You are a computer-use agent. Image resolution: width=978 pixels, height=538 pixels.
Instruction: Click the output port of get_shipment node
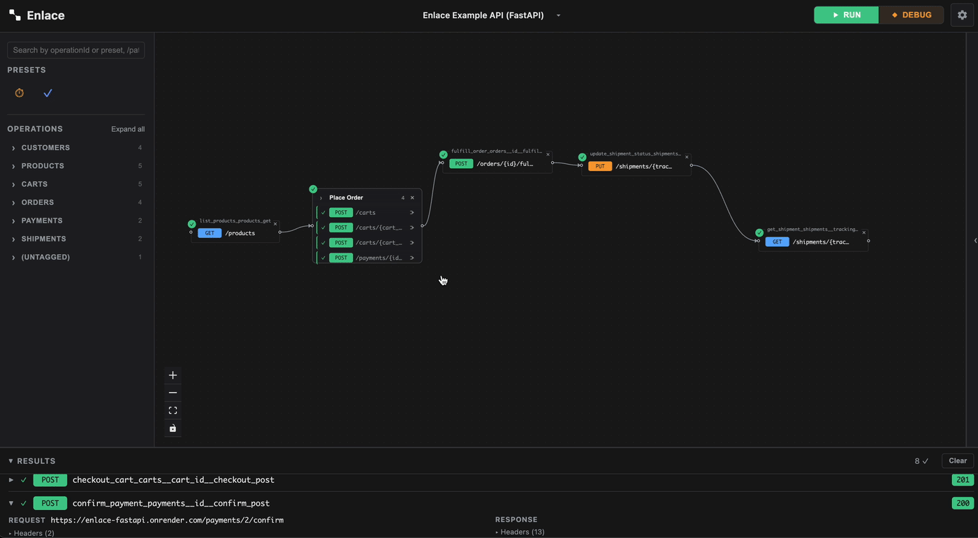pos(868,241)
